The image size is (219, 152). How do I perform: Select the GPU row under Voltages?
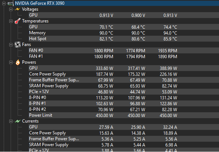(x=124, y=15)
